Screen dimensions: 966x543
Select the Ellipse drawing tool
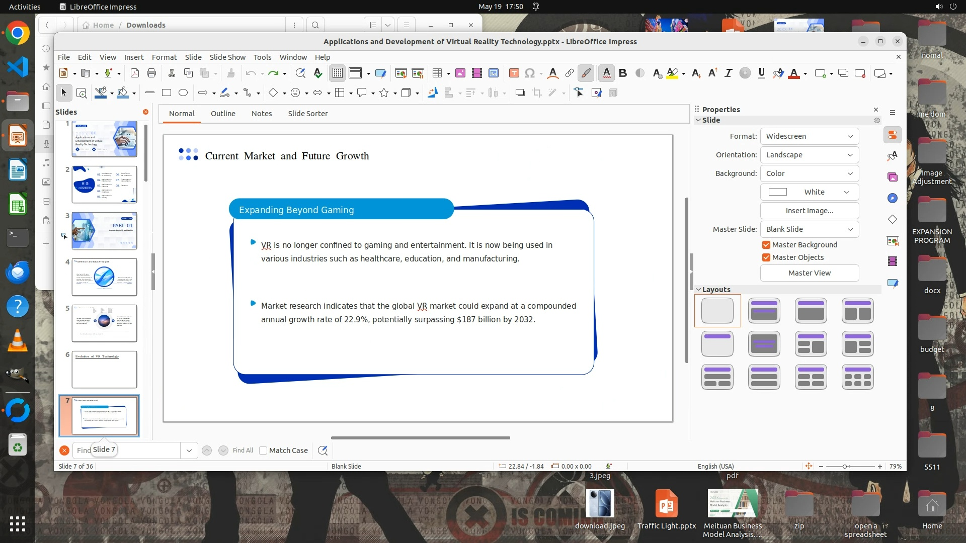pos(183,93)
